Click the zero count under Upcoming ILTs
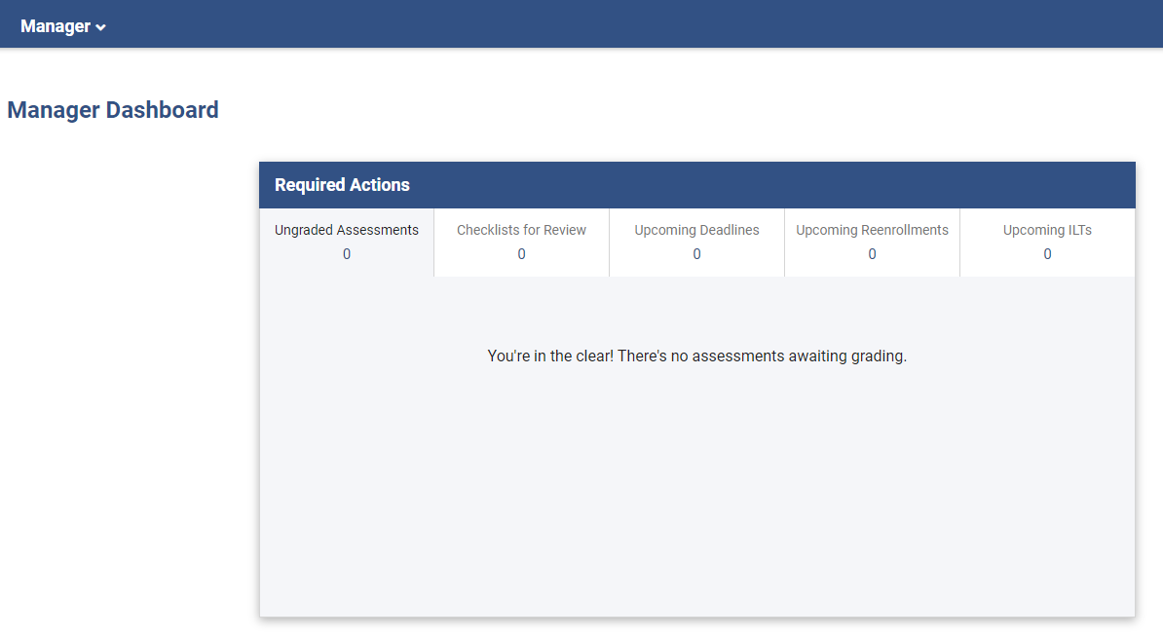Image resolution: width=1163 pixels, height=637 pixels. pyautogui.click(x=1046, y=253)
